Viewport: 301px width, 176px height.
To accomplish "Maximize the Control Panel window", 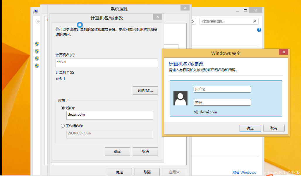I will 245,10.
